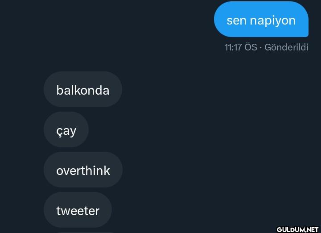This screenshot has width=321, height=233.
Task: Click empty chat area right of "balkonda"
Action: point(205,89)
